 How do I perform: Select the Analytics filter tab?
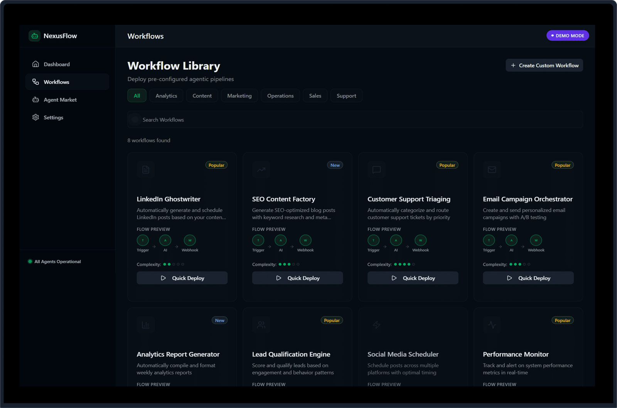pos(166,96)
